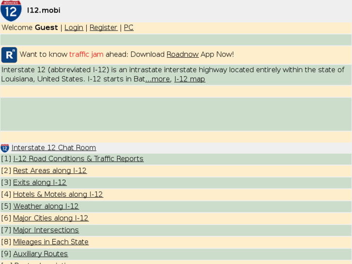Open Hotels & Motels along I-12
The width and height of the screenshot is (352, 264).
coord(58,194)
